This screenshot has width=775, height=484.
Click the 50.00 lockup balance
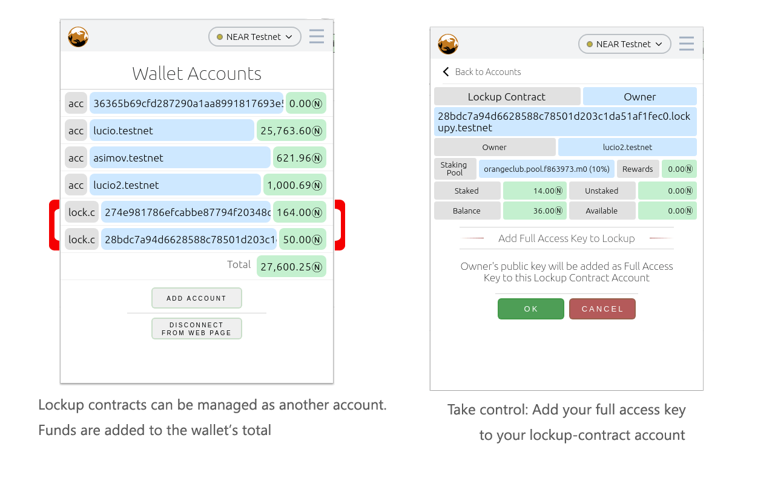point(303,240)
